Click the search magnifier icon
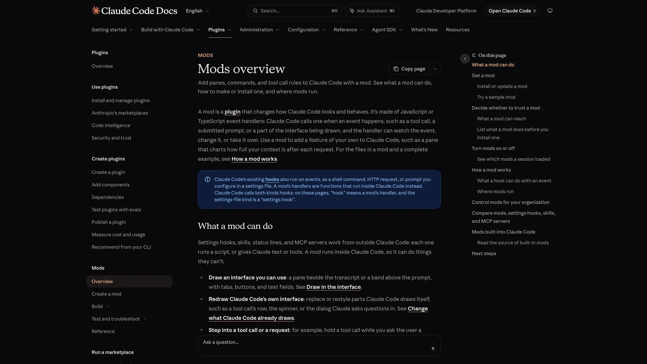Image resolution: width=647 pixels, height=364 pixels. point(255,11)
